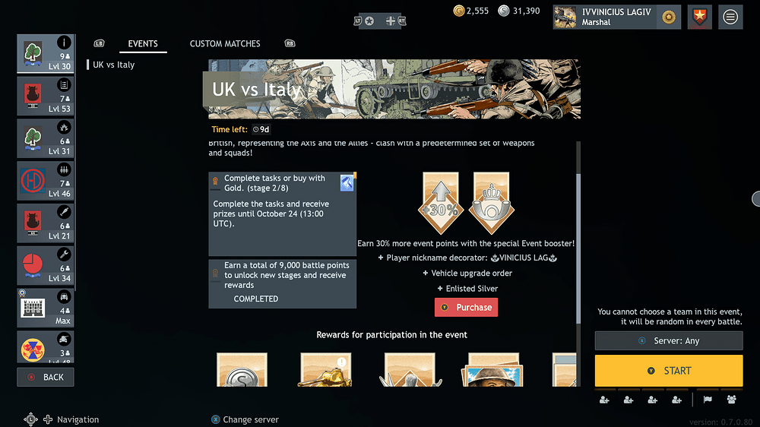Choose the Lvl 34 red circle squad
Viewport: 760px width, 427px height.
click(46, 266)
